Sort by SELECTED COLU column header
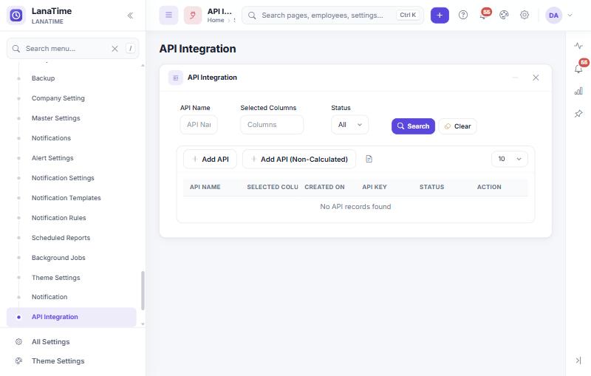The image size is (591, 376). click(273, 187)
